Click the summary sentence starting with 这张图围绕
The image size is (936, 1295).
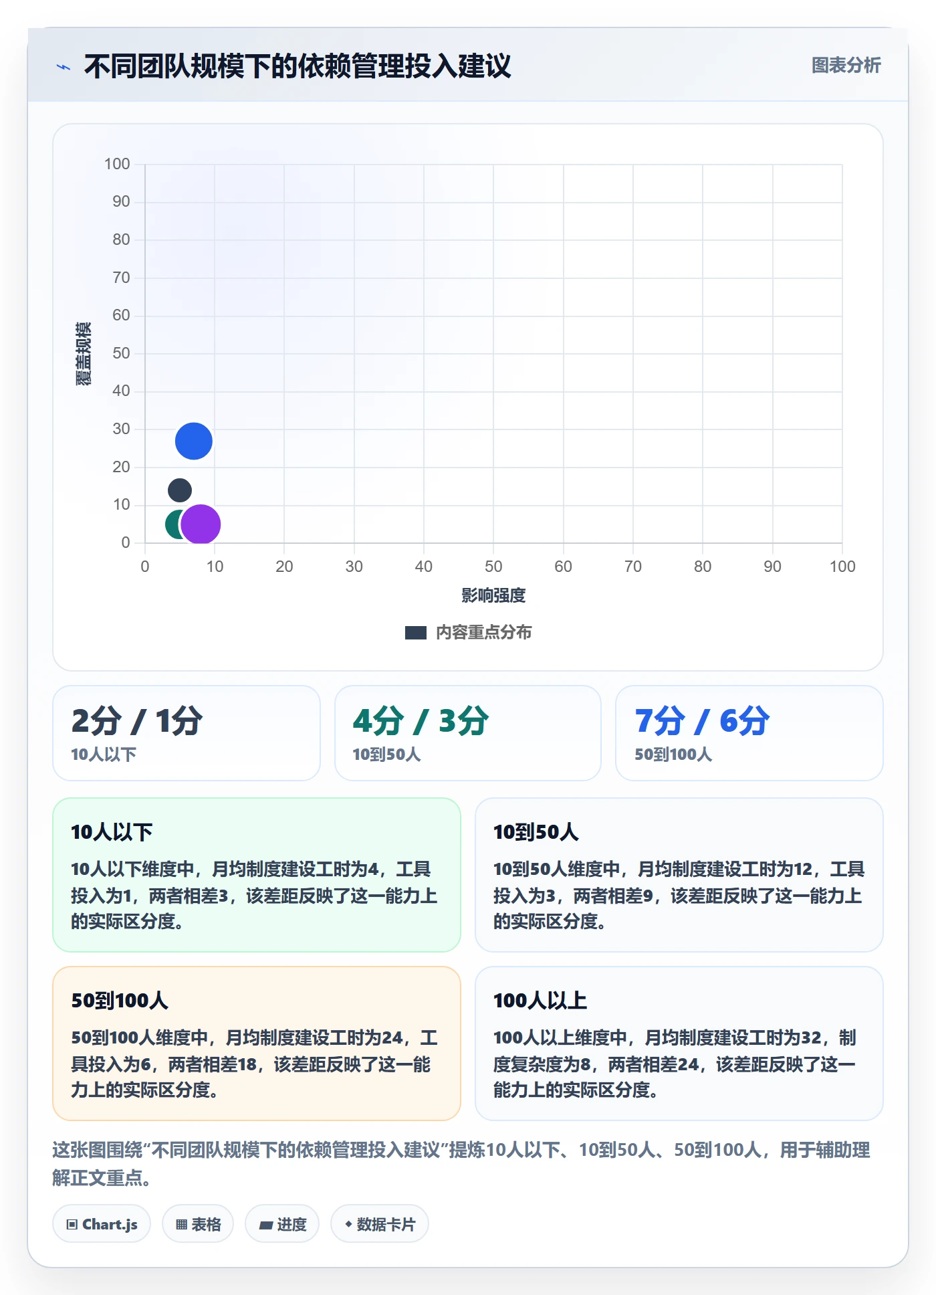461,1164
